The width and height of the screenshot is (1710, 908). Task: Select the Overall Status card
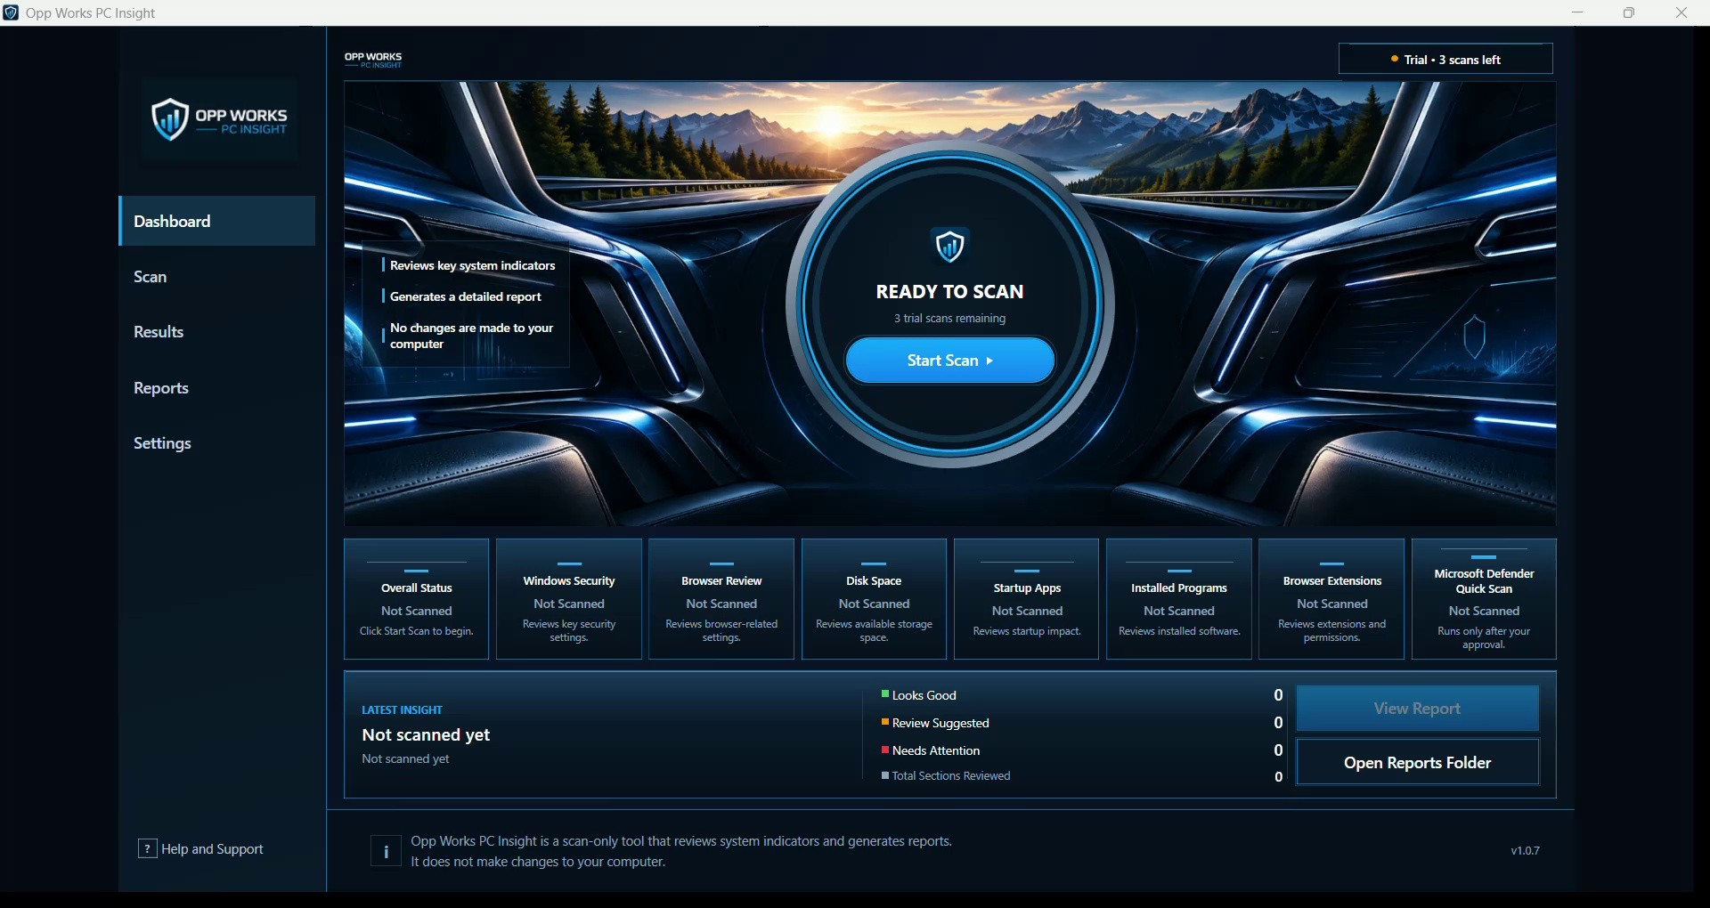pos(417,599)
